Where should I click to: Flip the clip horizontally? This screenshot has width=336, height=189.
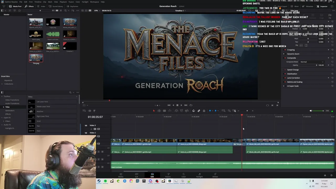(x=301, y=45)
